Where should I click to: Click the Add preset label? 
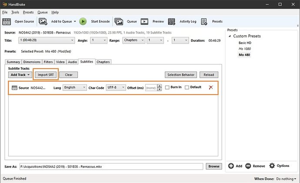(239, 166)
